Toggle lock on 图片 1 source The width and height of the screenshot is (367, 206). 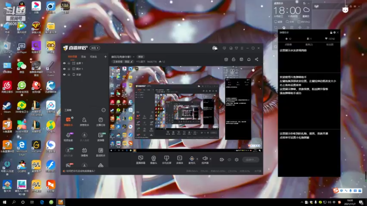pos(69,69)
